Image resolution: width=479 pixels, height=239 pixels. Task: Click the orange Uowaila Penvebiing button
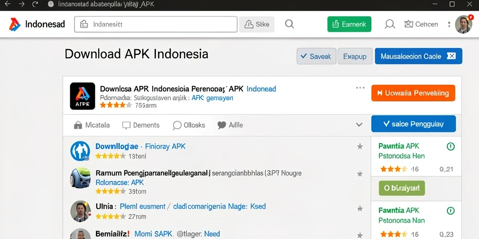coord(414,93)
